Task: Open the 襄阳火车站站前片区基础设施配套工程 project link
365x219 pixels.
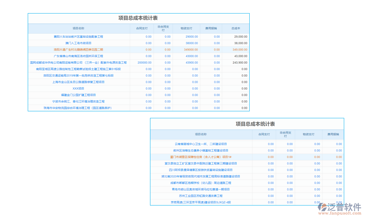Action: point(78,36)
